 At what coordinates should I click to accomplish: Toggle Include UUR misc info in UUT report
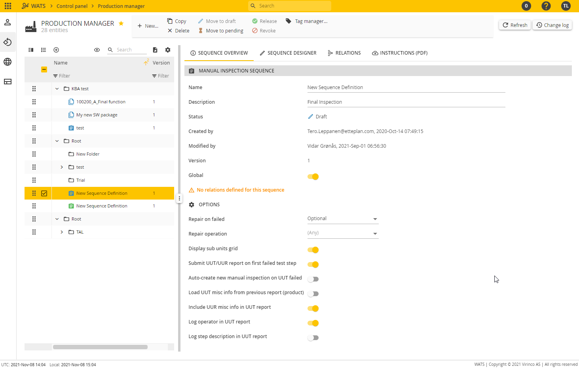tap(313, 308)
